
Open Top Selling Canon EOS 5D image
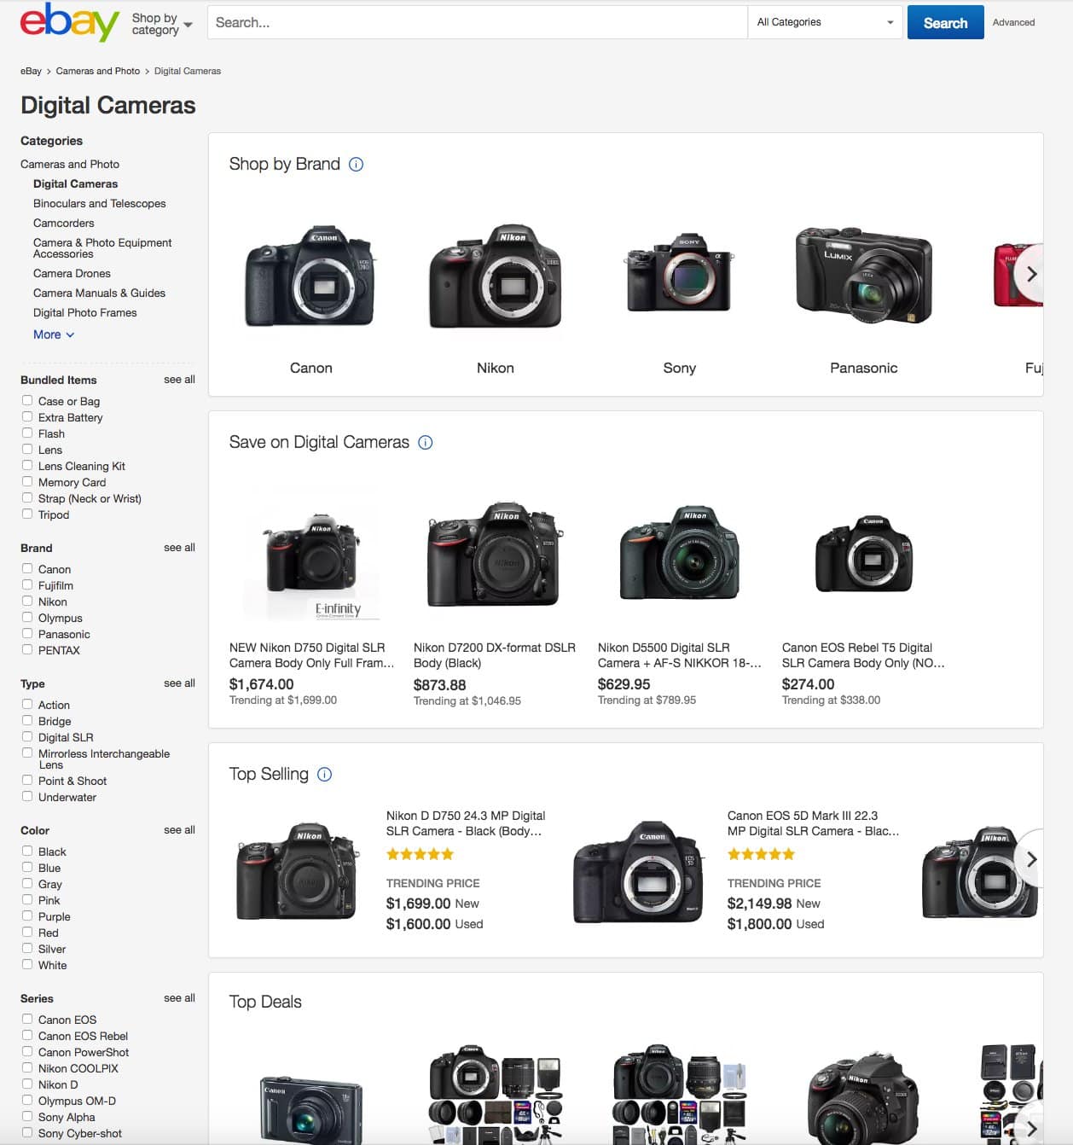point(640,872)
